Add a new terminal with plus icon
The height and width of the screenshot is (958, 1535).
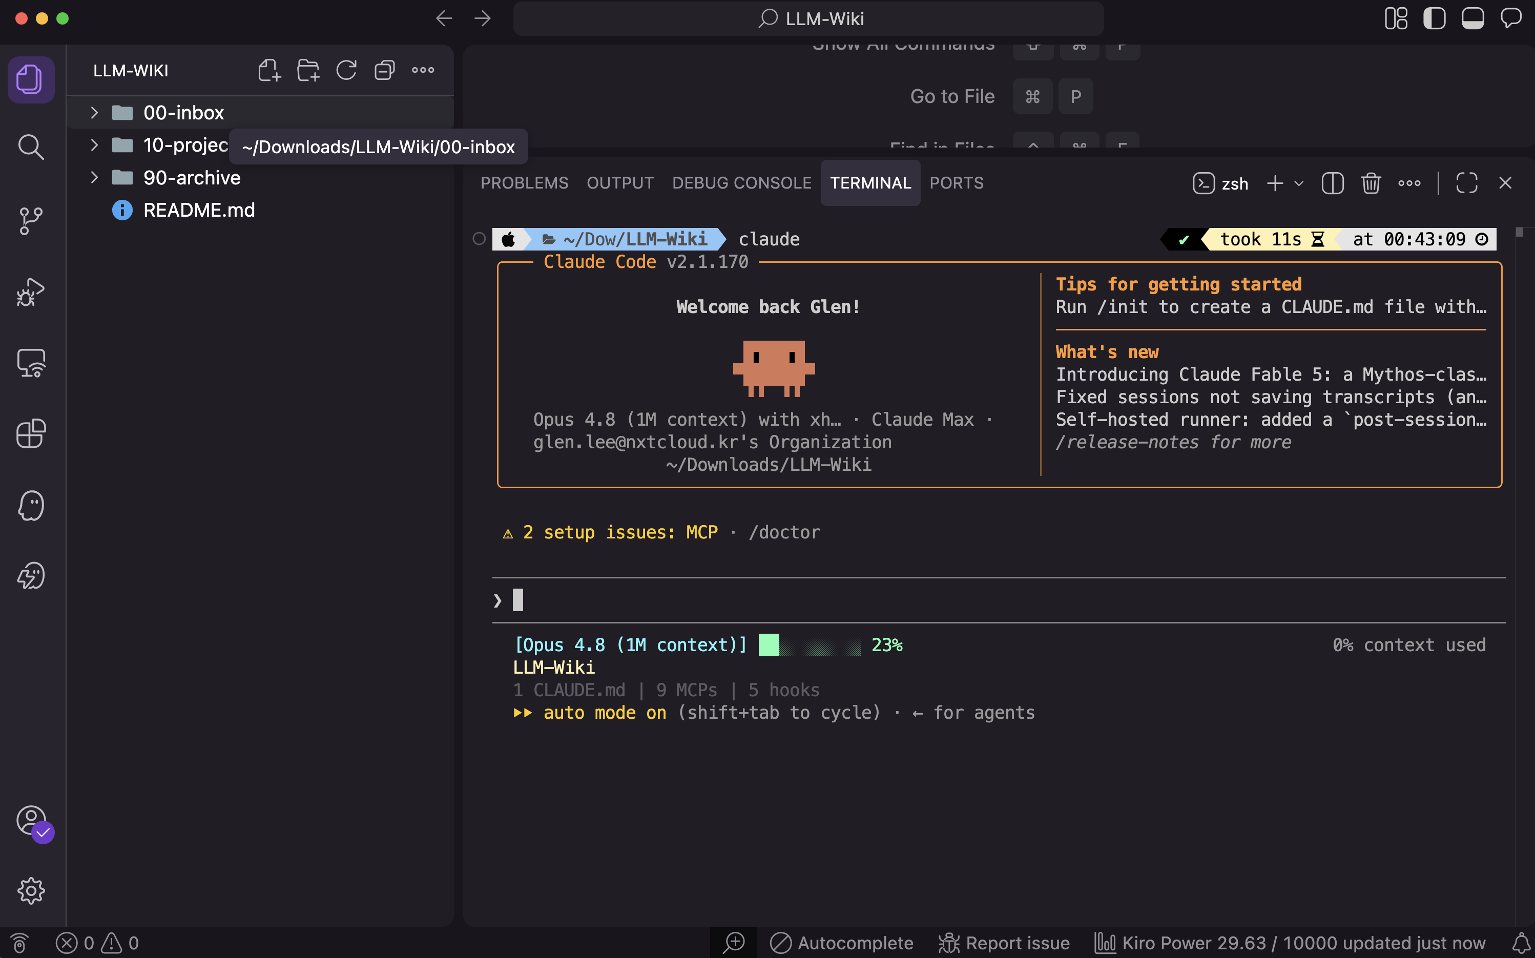(x=1275, y=184)
